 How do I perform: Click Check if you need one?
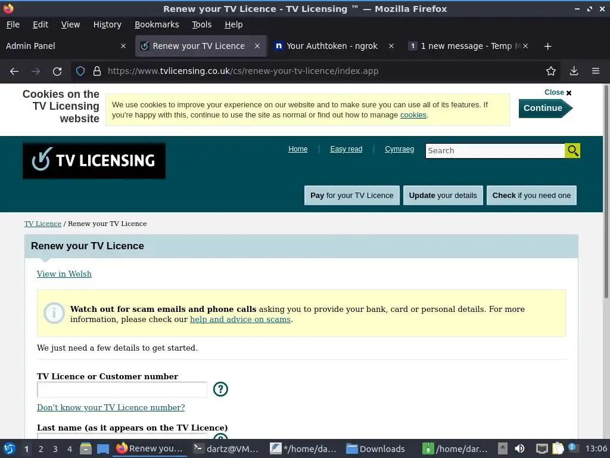click(x=531, y=196)
